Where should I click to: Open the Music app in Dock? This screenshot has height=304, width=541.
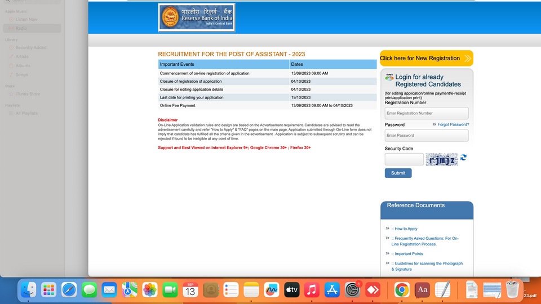pos(312,290)
